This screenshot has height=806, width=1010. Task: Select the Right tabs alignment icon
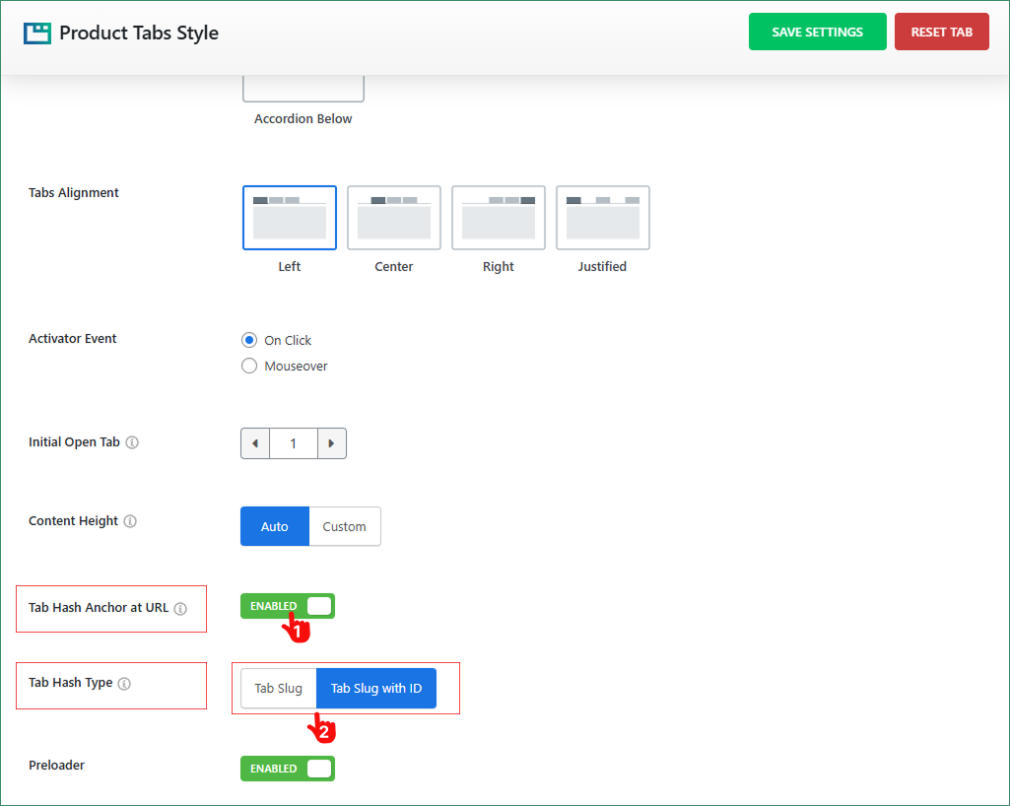pyautogui.click(x=498, y=217)
